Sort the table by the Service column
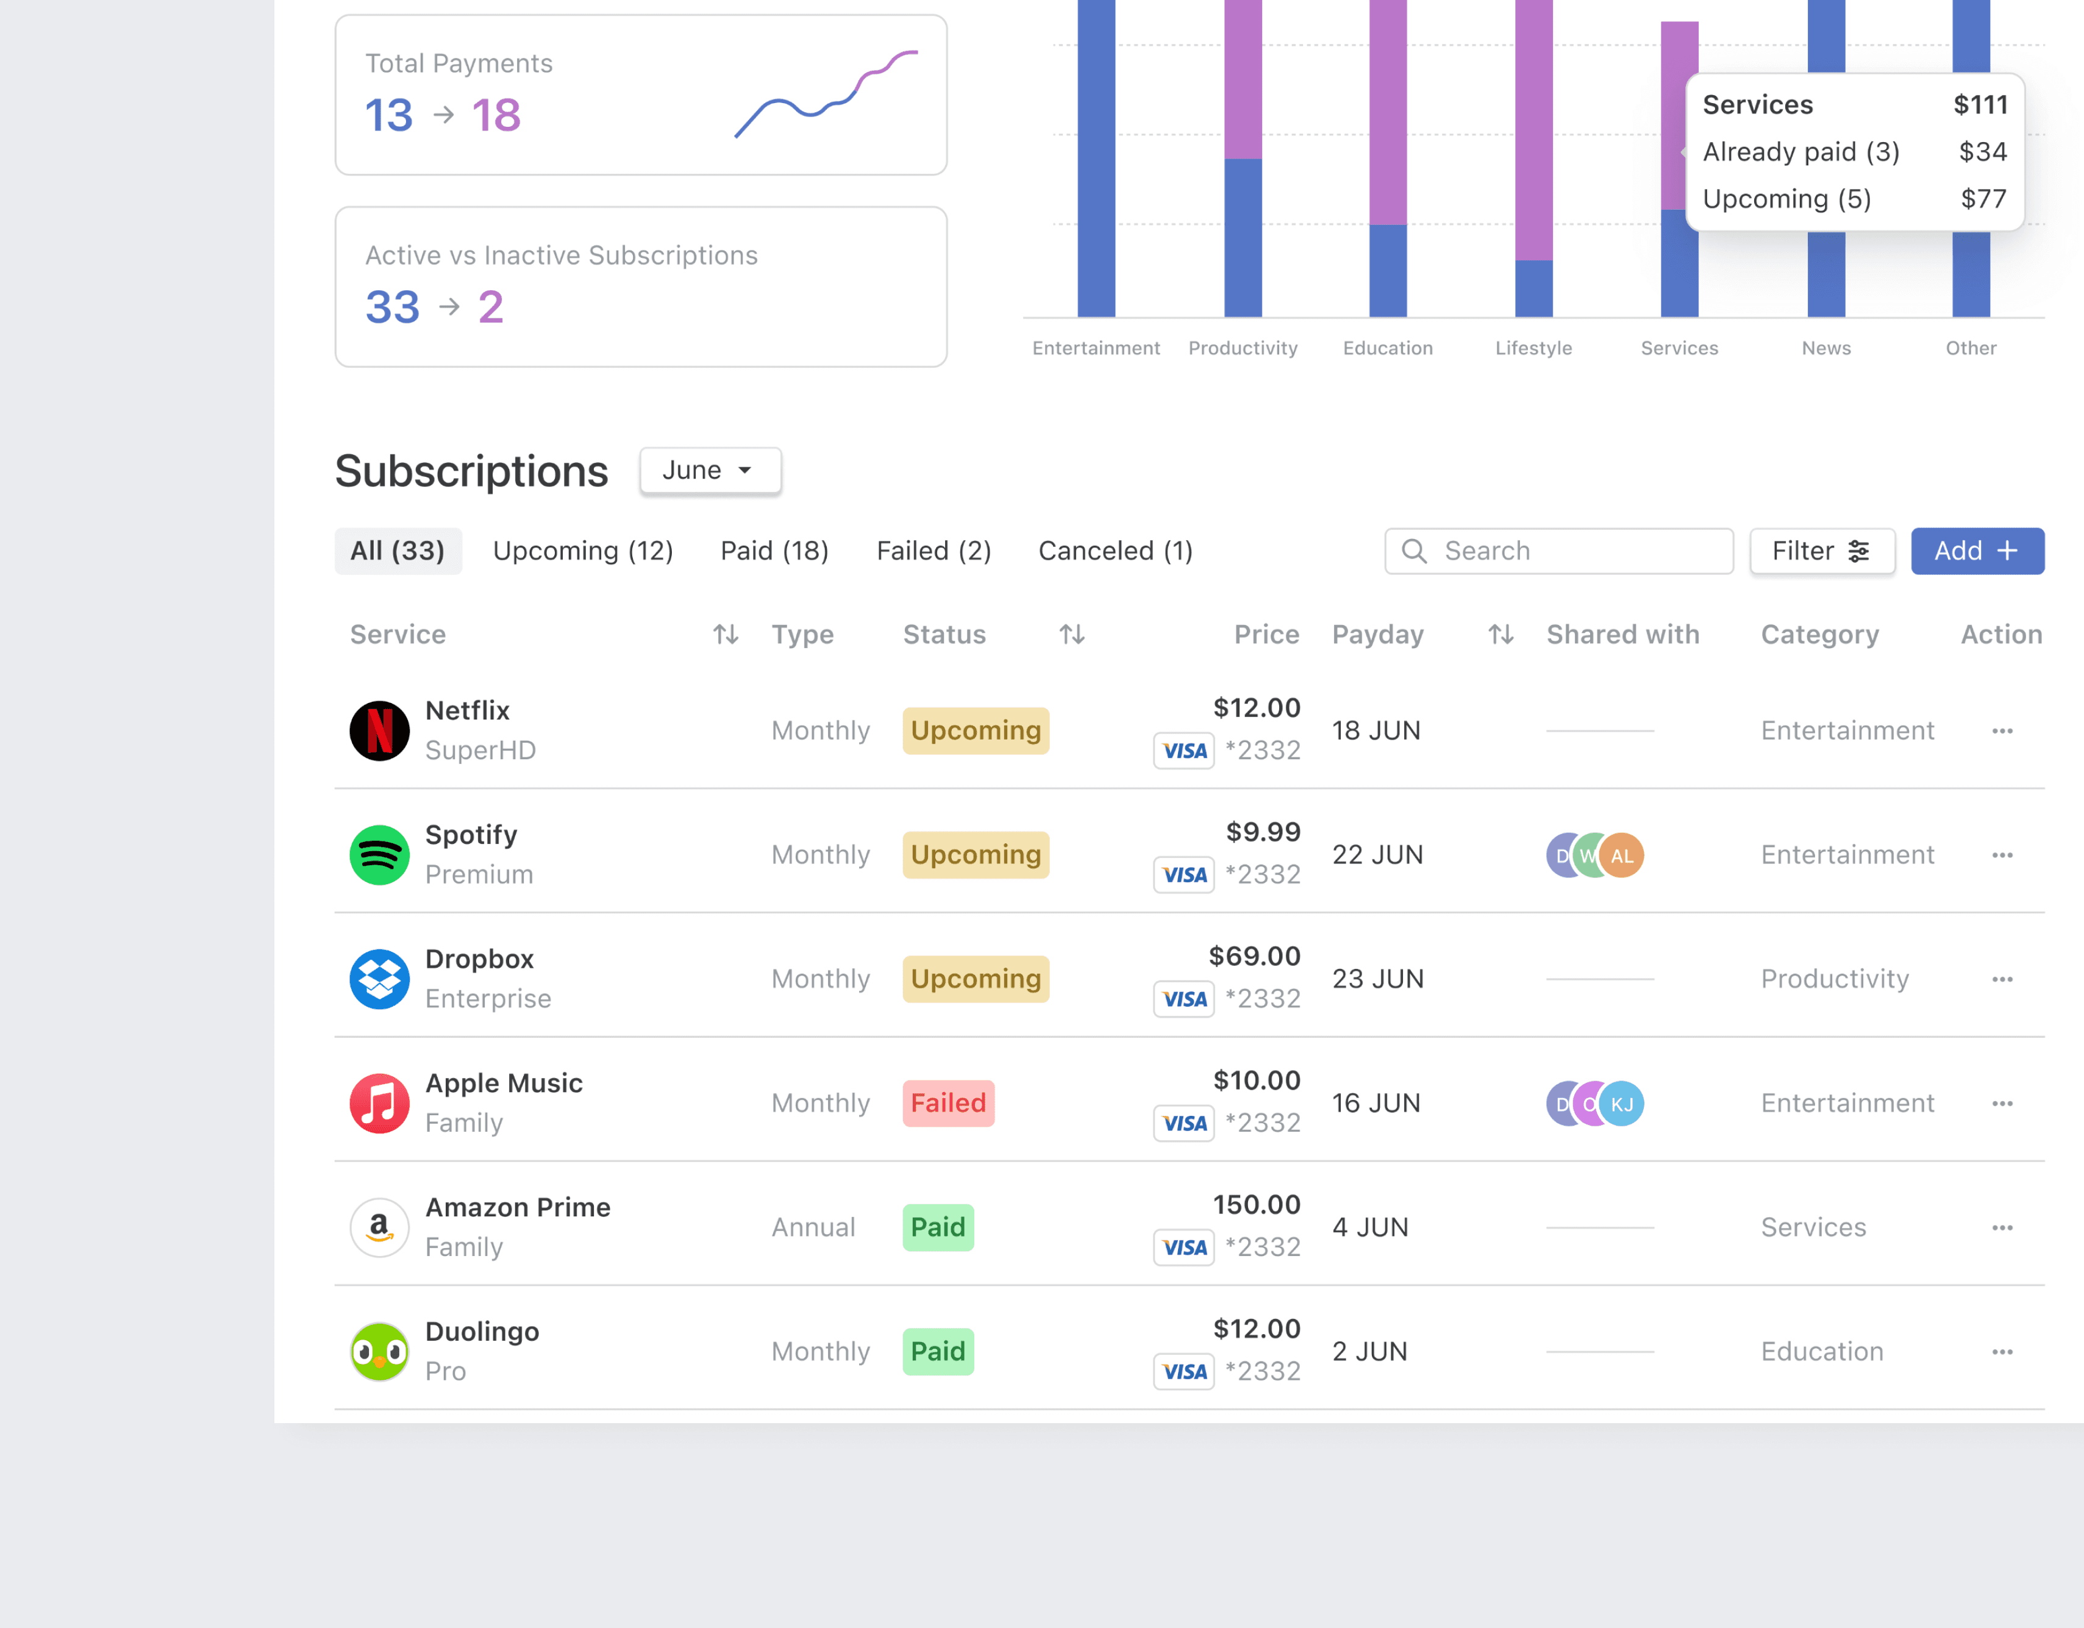This screenshot has width=2084, height=1628. pos(725,635)
